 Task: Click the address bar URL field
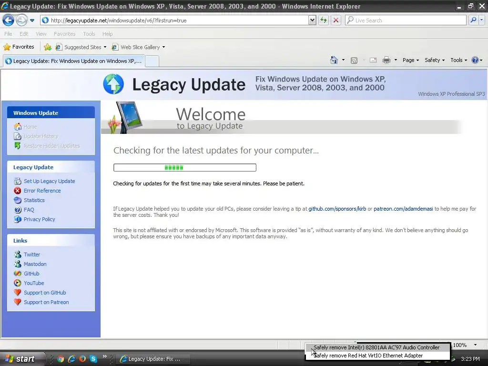pos(174,20)
